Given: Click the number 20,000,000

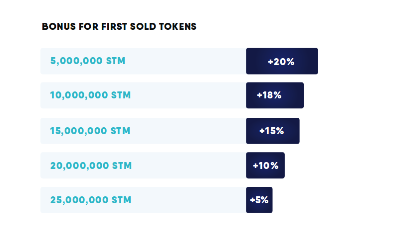Looking at the screenshot, I should point(79,165).
